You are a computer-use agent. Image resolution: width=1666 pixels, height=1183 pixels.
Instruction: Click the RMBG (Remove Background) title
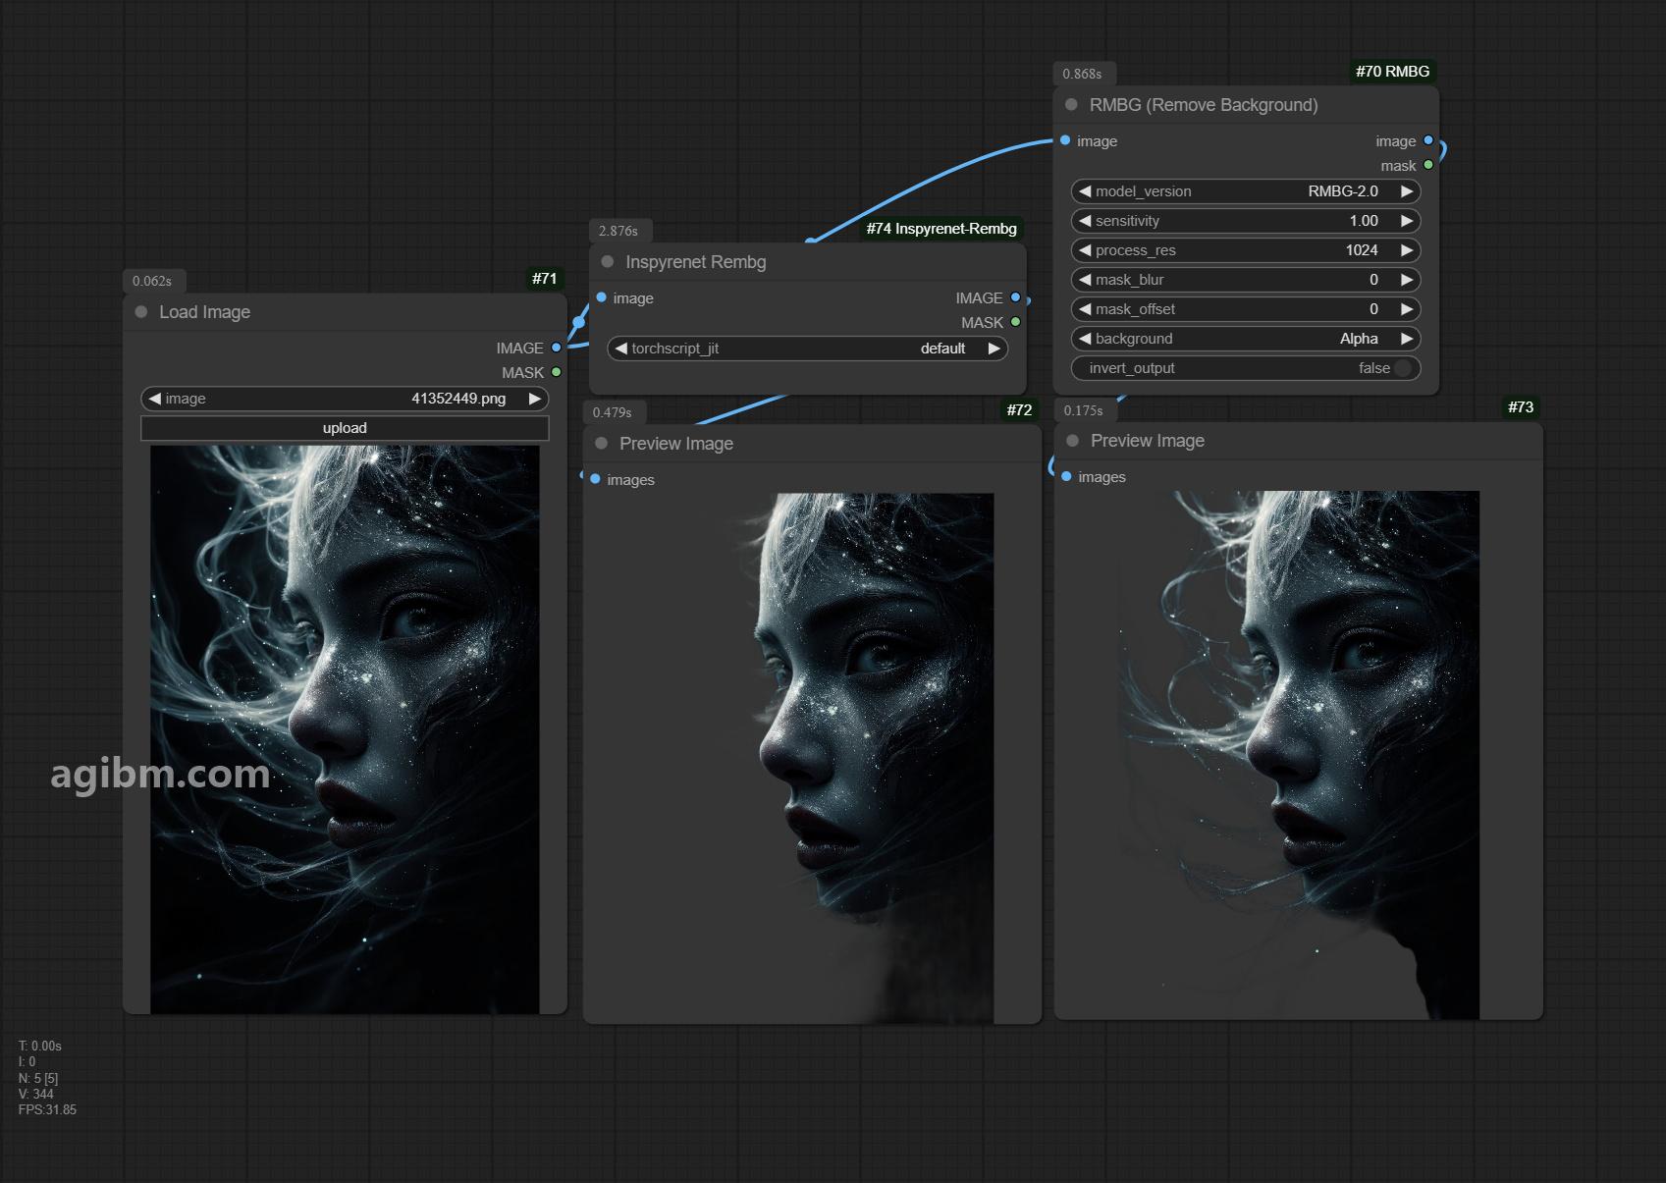(x=1204, y=105)
